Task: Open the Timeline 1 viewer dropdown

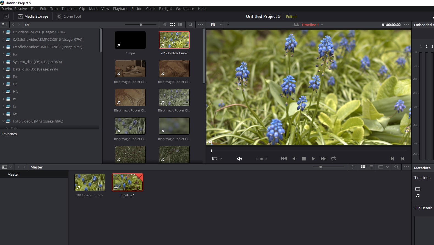Action: [x=312, y=25]
